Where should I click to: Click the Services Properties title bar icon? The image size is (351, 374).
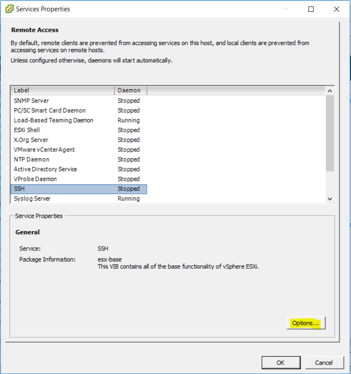pyautogui.click(x=10, y=9)
